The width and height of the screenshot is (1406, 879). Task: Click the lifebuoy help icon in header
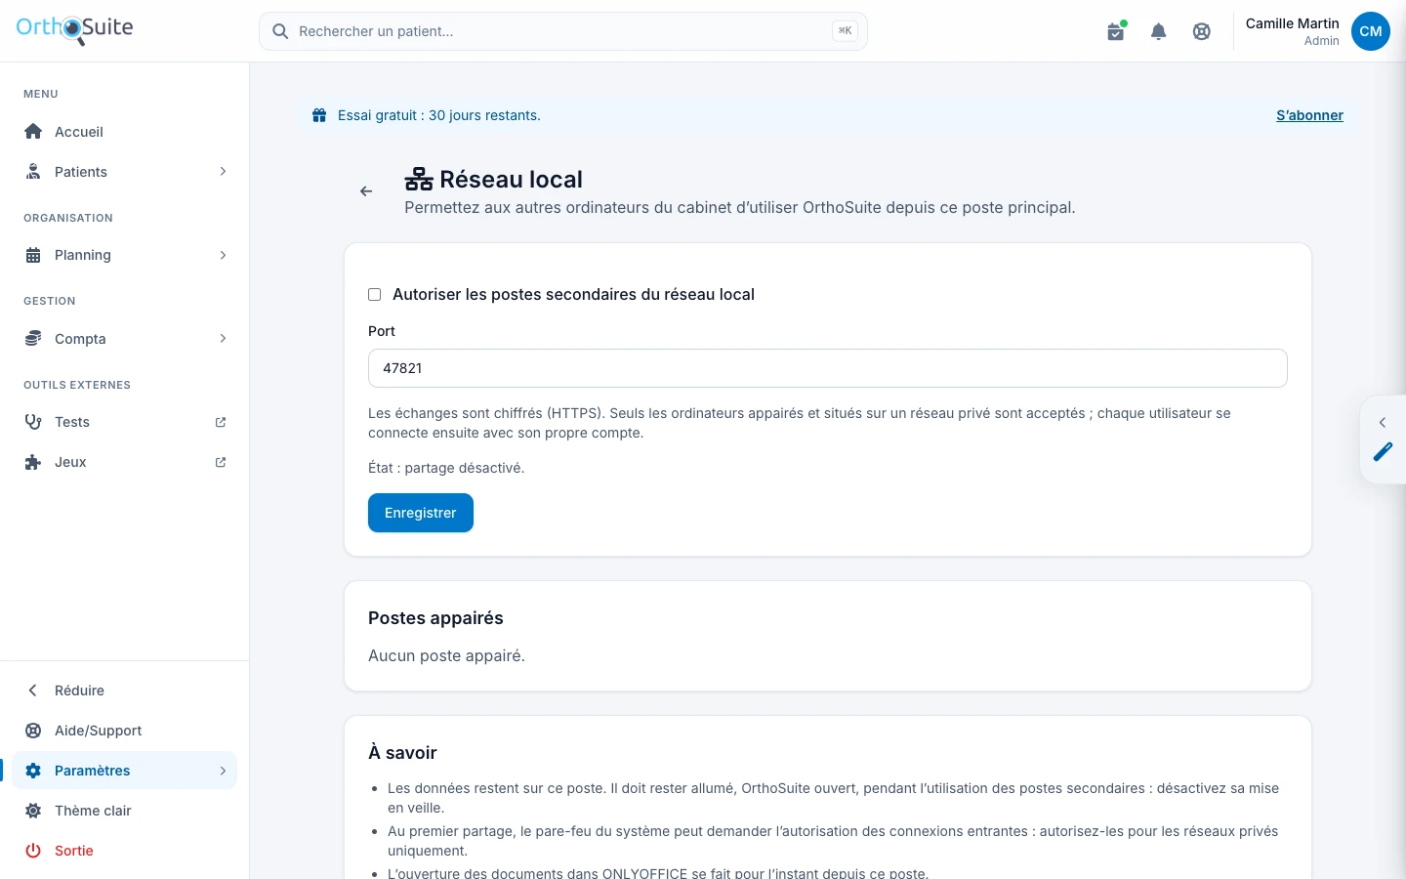(x=1202, y=31)
